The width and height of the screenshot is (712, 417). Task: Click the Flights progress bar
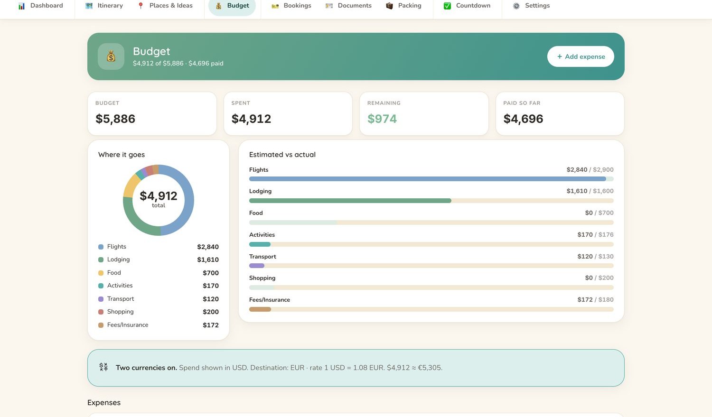coord(431,179)
